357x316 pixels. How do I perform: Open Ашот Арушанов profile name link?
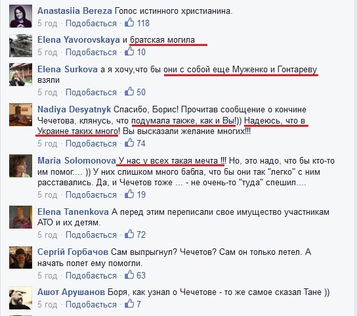[x=71, y=292]
